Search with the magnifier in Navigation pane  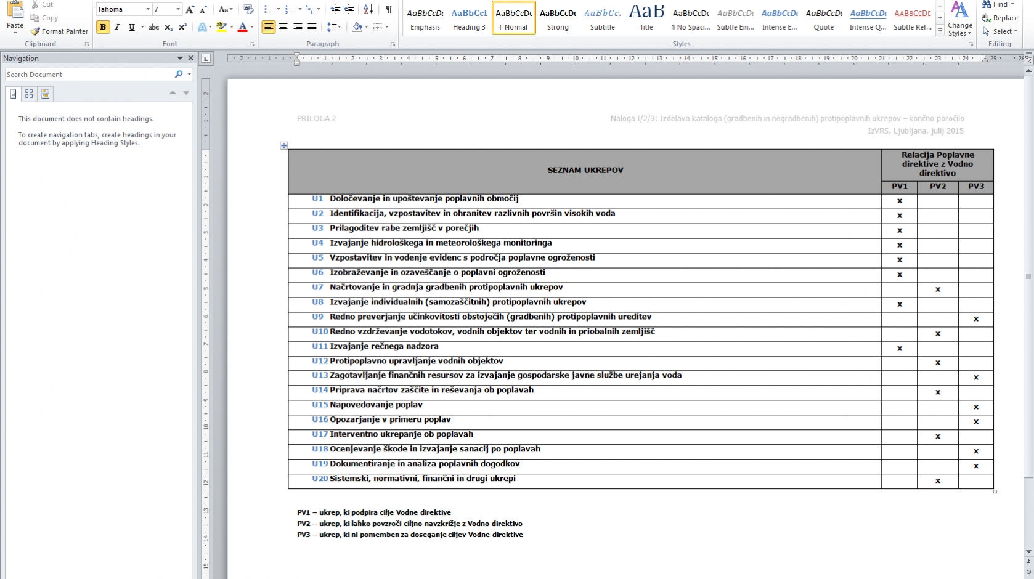179,75
